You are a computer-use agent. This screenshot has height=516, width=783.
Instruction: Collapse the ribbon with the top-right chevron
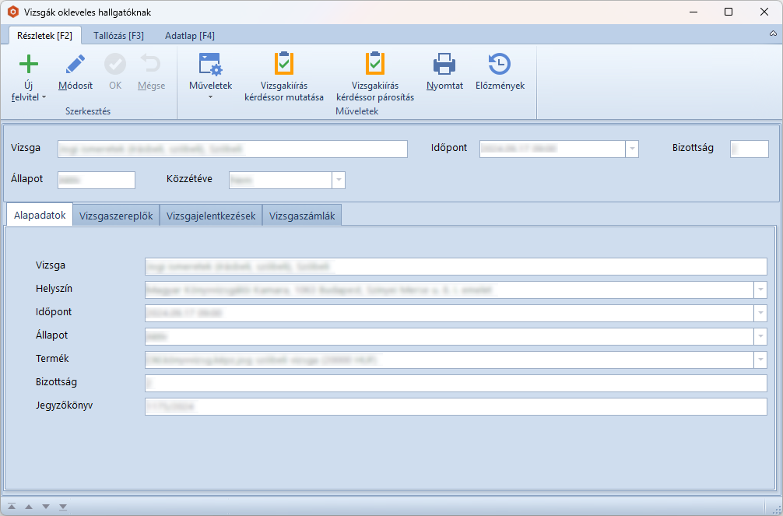pyautogui.click(x=772, y=36)
